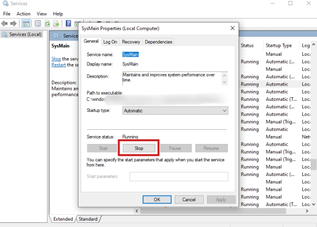This screenshot has height=227, width=317.
Task: Click the green Refresh toolbar icon
Action: pos(47,24)
